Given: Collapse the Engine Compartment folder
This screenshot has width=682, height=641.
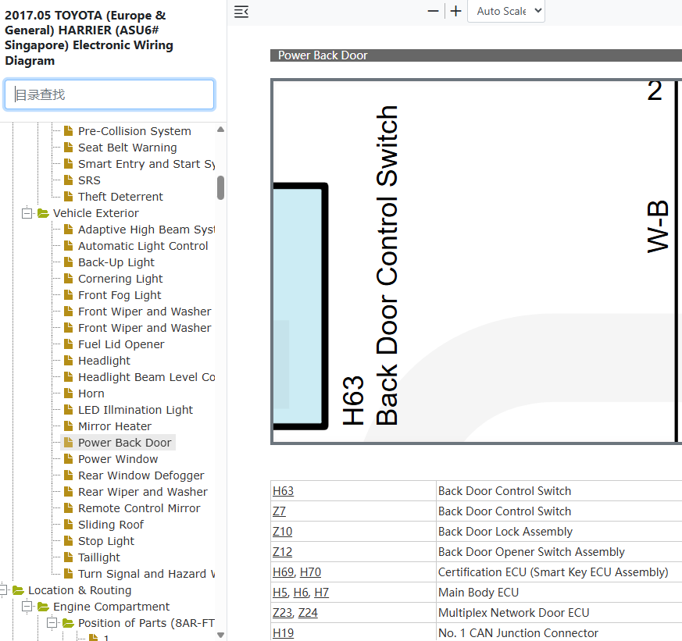Looking at the screenshot, I should (x=27, y=607).
